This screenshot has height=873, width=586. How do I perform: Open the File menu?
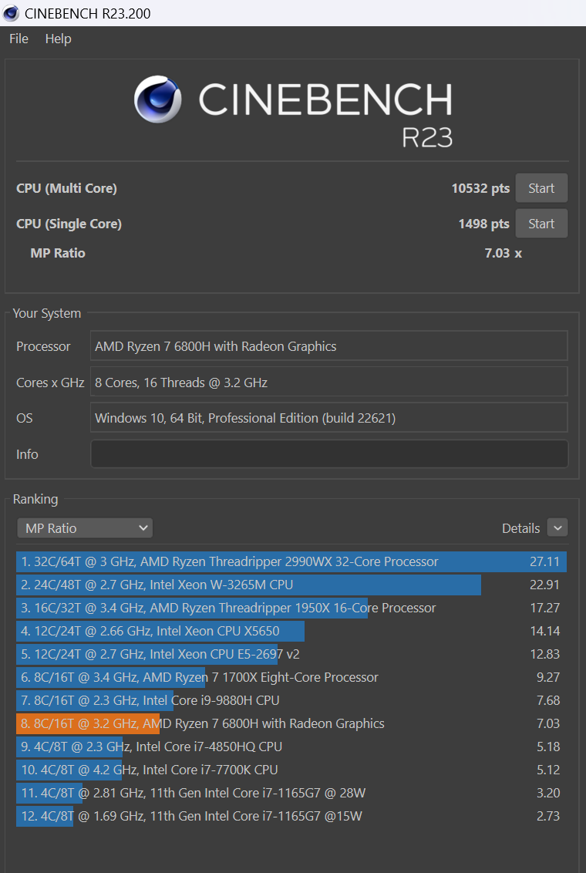pos(19,39)
